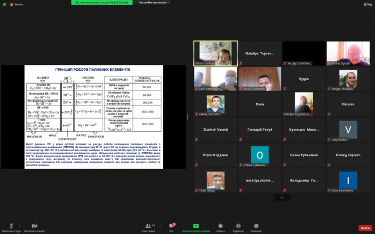The width and height of the screenshot is (375, 234).
Task: Click the red Запись recording indicator
Action: pyautogui.click(x=16, y=4)
